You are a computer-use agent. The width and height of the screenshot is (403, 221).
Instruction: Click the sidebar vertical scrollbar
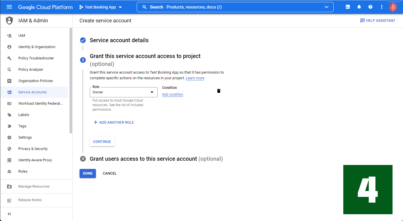(71, 81)
